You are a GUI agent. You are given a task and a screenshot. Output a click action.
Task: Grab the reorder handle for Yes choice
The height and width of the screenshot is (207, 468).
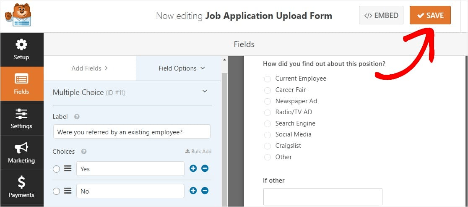point(68,169)
